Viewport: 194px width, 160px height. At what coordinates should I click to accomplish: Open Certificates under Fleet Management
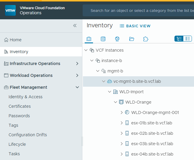20,106
